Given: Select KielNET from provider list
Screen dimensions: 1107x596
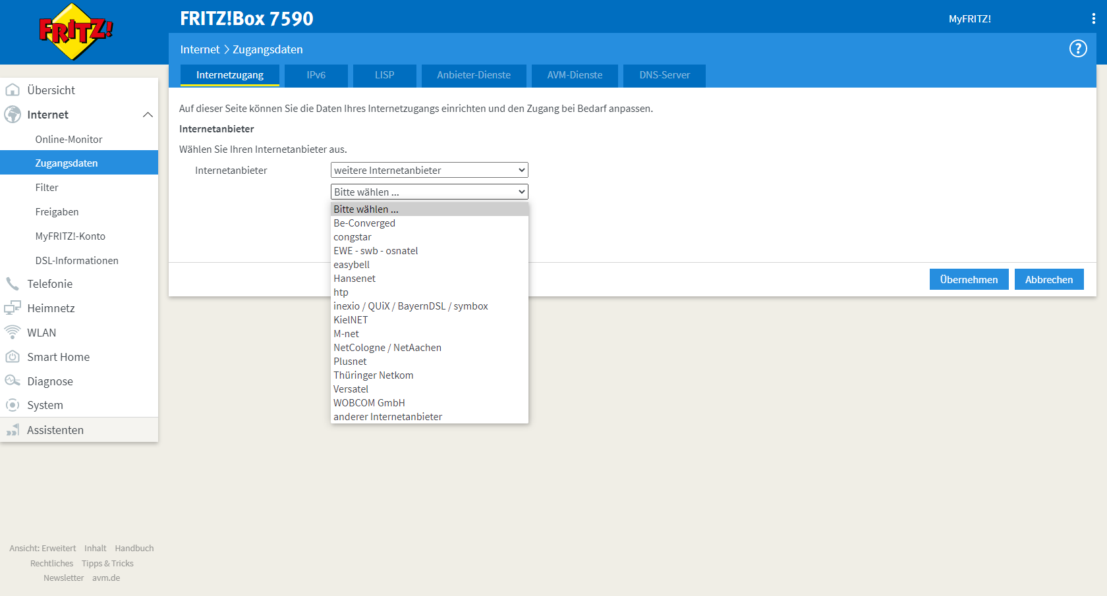Looking at the screenshot, I should [430, 320].
